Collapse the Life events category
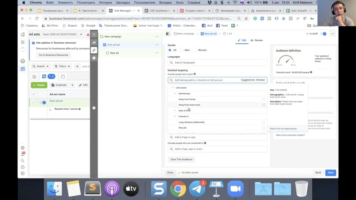The height and width of the screenshot is (200, 356). 172,87
